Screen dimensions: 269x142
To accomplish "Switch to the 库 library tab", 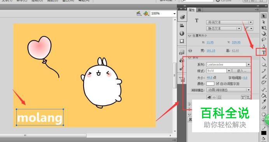I will 199,10.
